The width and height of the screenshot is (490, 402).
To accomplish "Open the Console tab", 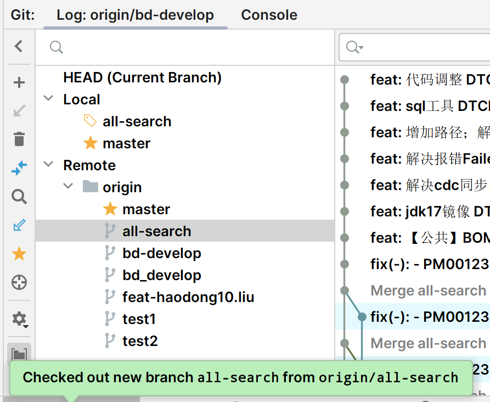I will pyautogui.click(x=269, y=15).
